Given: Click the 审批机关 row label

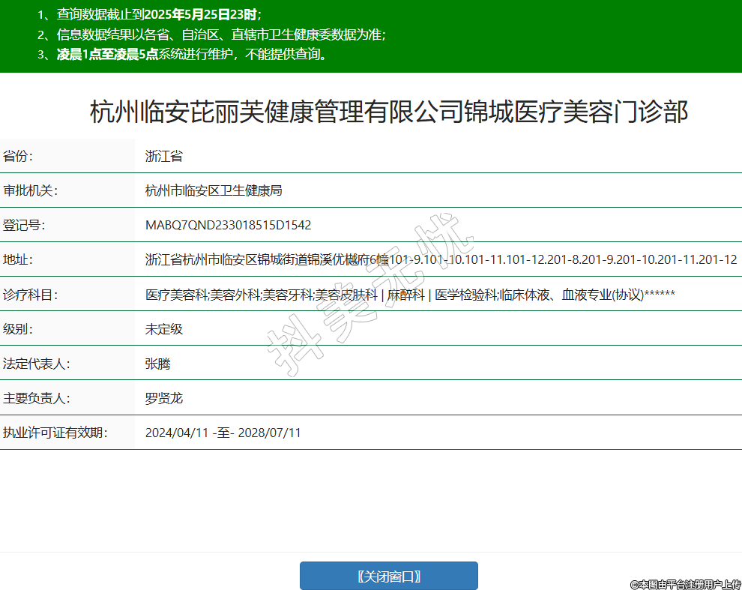Looking at the screenshot, I should click(x=30, y=190).
